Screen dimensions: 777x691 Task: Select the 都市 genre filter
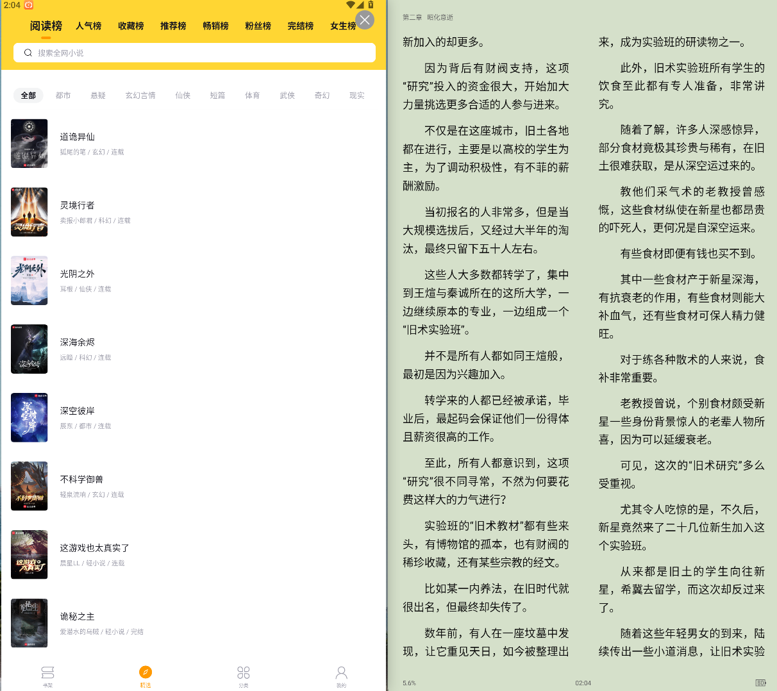[63, 96]
